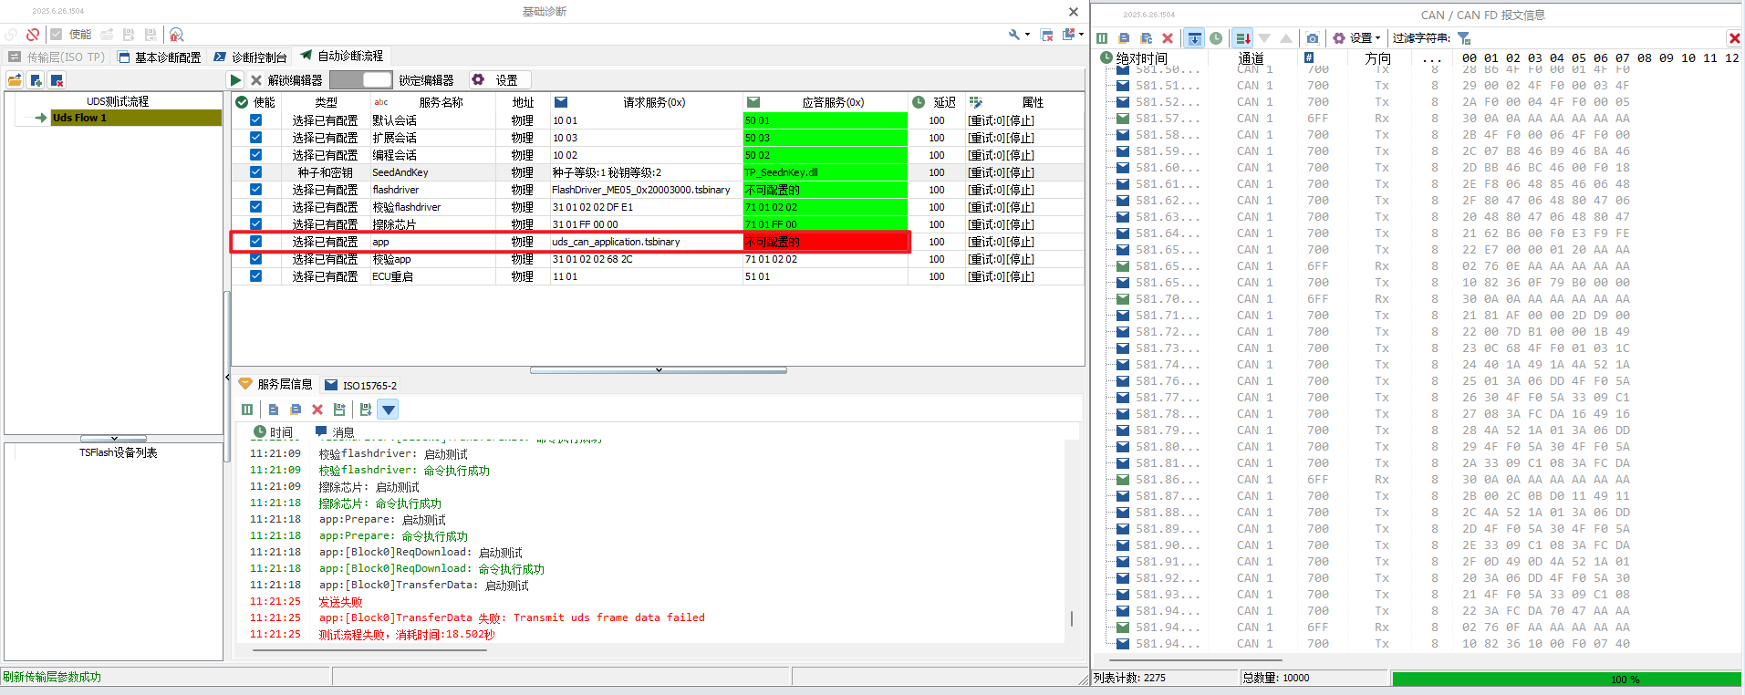Open the bug inspection magnifier icon

177,35
